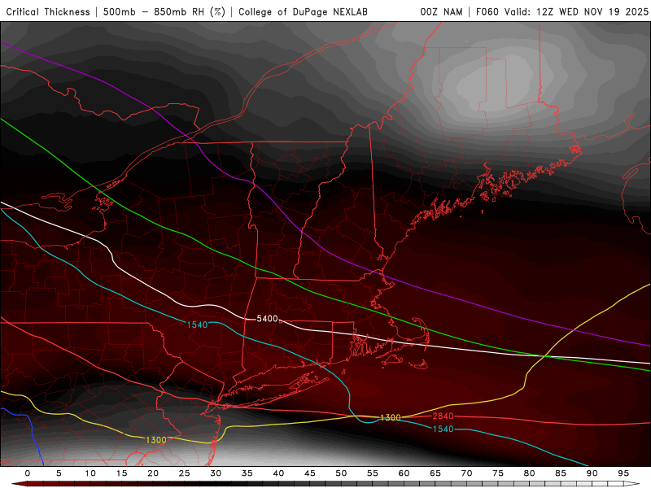Click the 15 label on the color bar
Screen dimensions: 651x488
121,473
